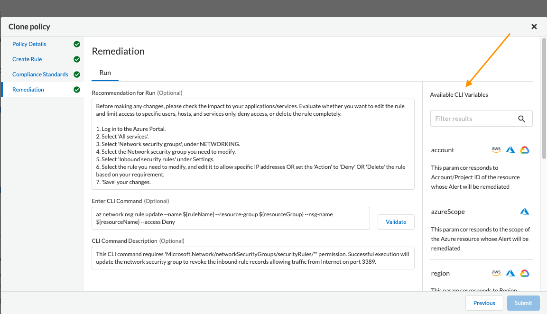Click the green checkmark beside Policy Details

point(77,44)
